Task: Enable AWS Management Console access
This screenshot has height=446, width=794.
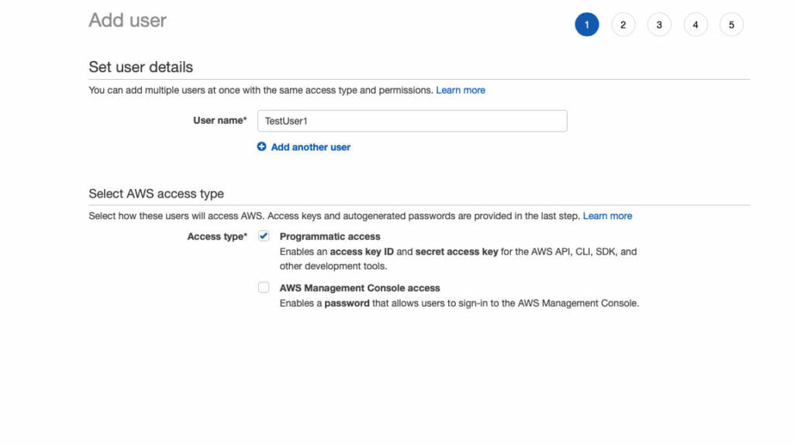Action: click(x=264, y=287)
